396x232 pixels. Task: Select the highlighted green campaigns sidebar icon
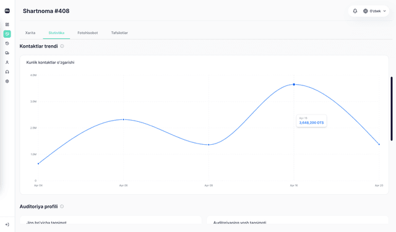7,34
